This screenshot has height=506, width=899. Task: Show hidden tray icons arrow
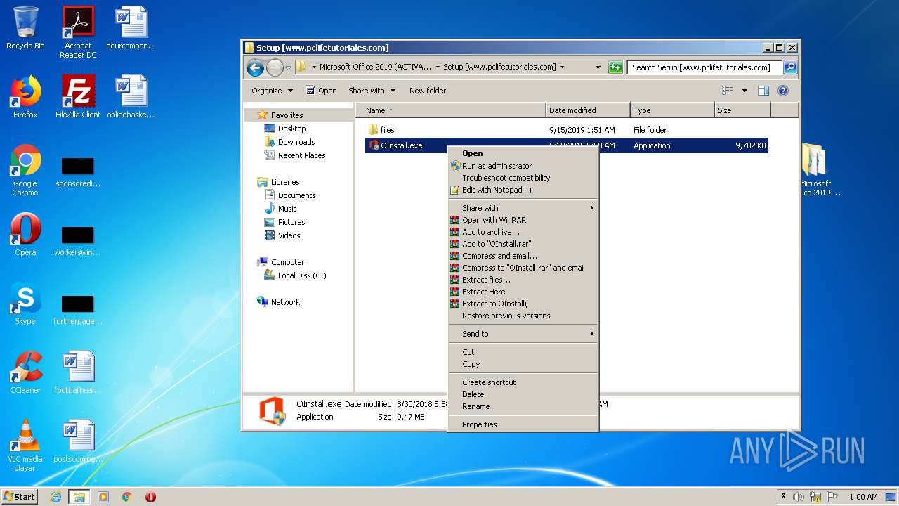(783, 497)
